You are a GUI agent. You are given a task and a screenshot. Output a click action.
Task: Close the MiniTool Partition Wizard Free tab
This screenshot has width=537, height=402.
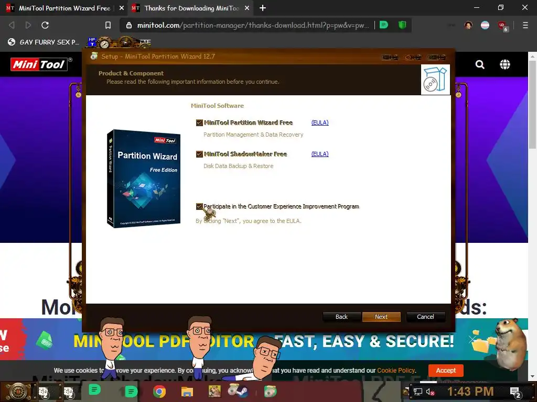click(x=121, y=8)
